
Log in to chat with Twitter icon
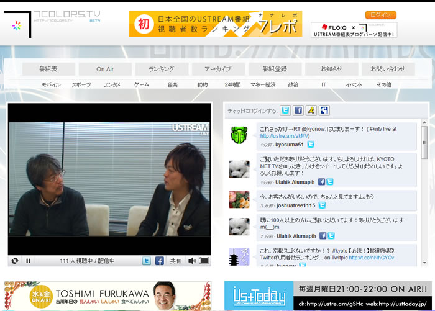[285, 110]
